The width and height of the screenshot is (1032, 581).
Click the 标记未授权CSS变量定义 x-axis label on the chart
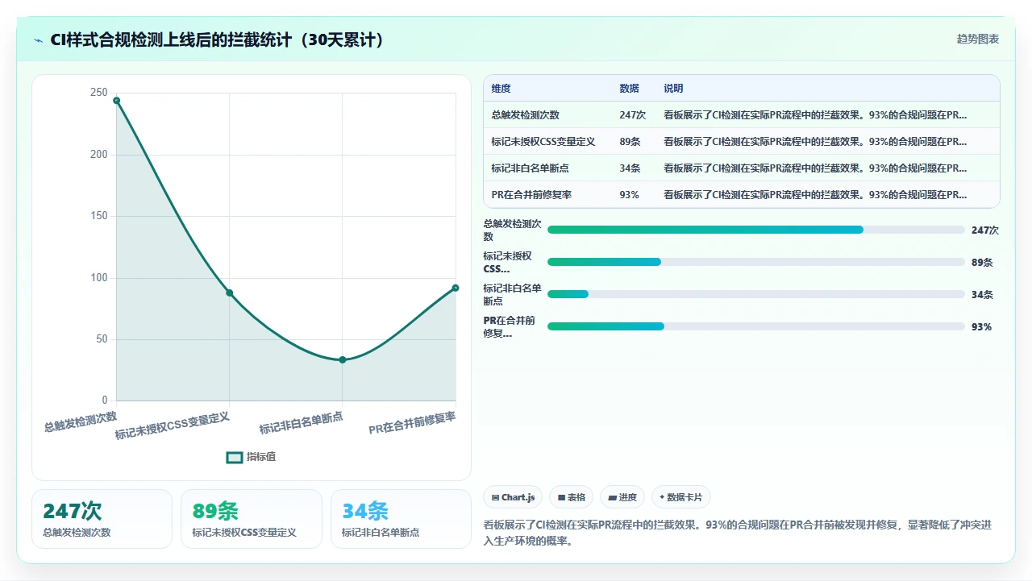click(173, 425)
